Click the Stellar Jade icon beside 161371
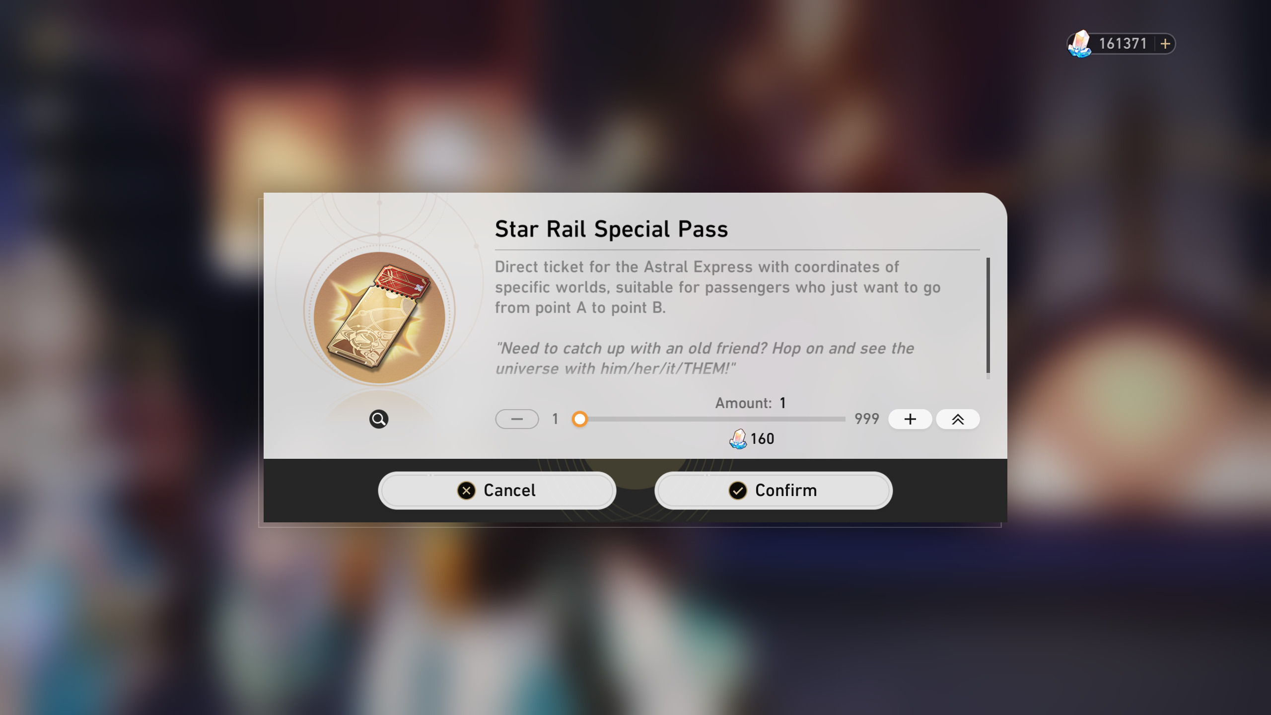This screenshot has height=715, width=1271. (1079, 44)
